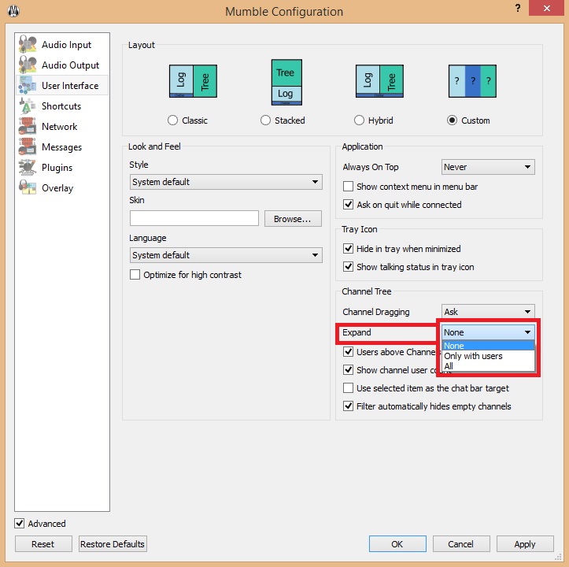
Task: Click the Shortcuts sidebar icon
Action: tap(28, 106)
